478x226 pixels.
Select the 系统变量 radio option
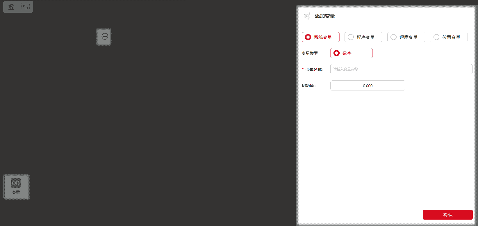[320, 37]
